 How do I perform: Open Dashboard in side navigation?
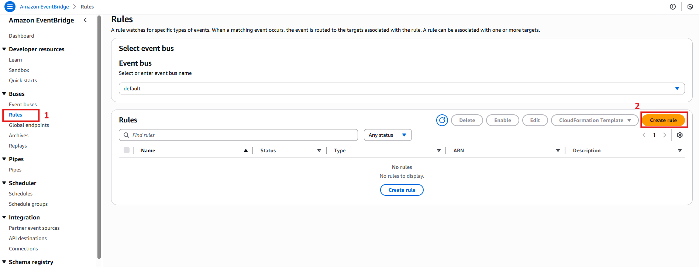(21, 36)
